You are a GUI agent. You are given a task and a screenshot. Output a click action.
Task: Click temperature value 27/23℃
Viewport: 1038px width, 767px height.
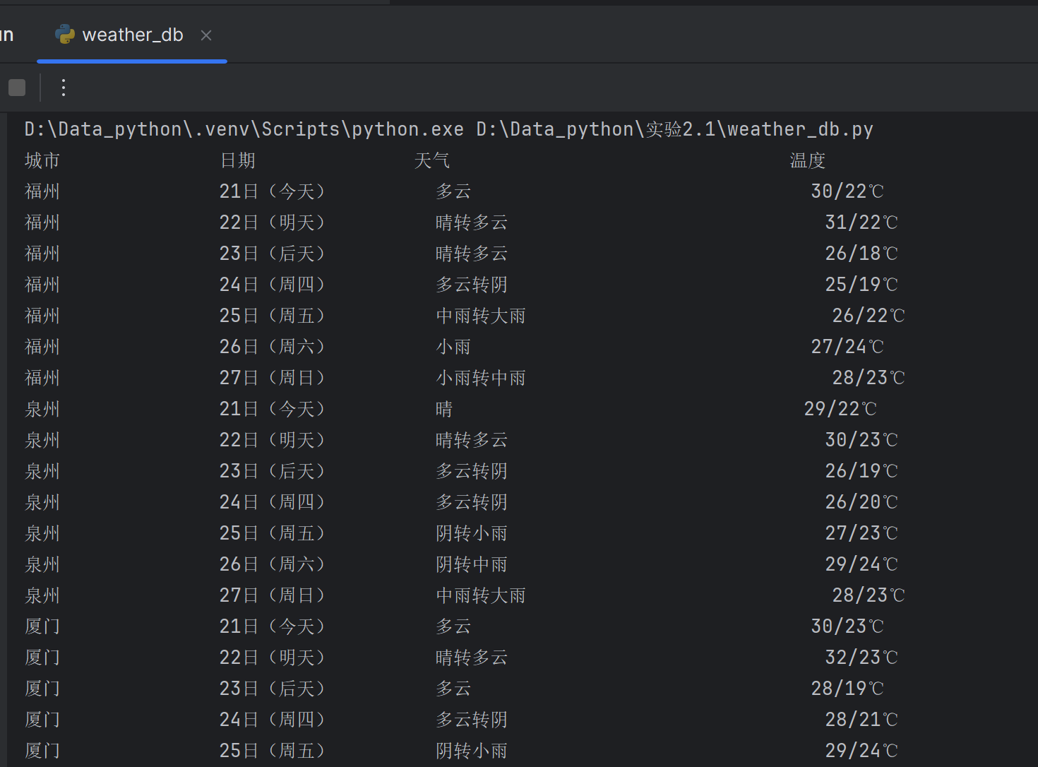[x=861, y=533]
